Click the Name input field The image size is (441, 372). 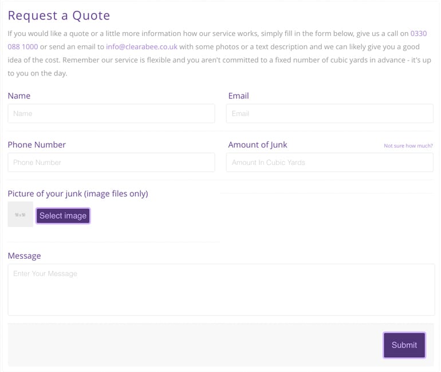coord(111,113)
